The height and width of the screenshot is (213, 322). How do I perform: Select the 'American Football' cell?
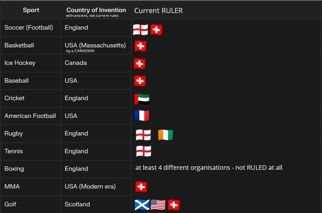pos(31,116)
